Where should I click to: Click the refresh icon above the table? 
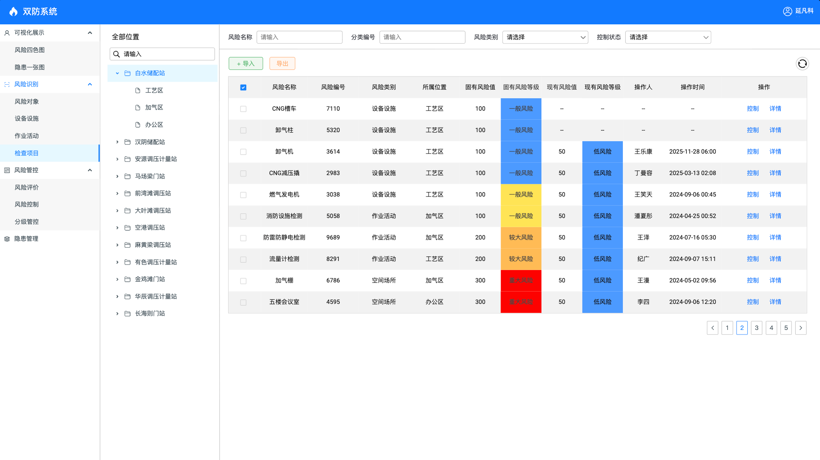pos(802,64)
